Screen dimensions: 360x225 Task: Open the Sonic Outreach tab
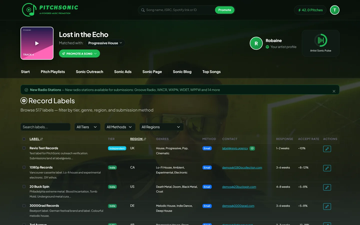point(89,72)
